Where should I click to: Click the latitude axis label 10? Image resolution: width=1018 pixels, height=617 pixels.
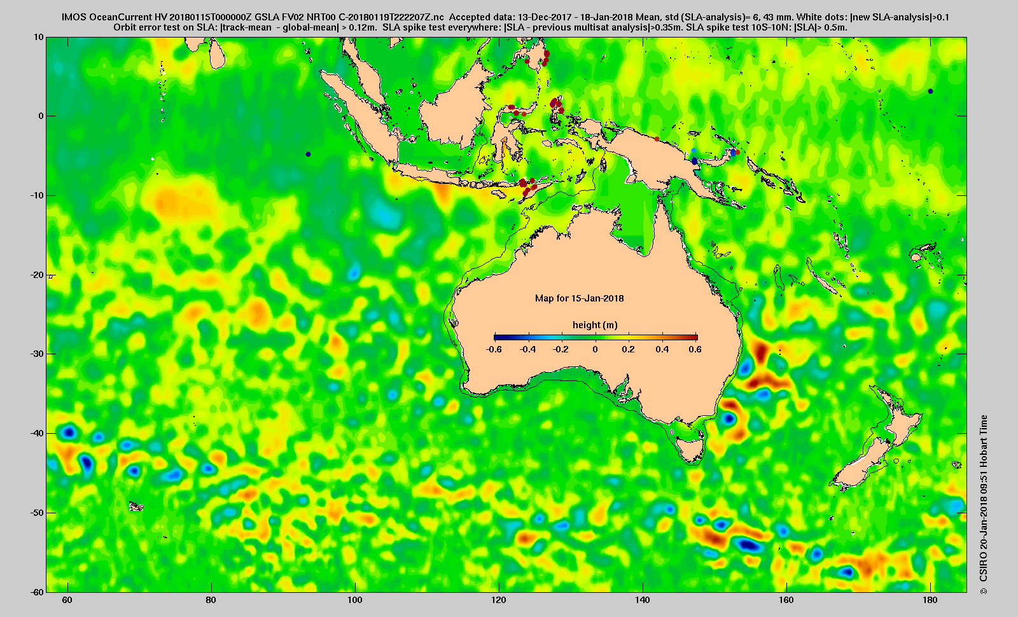tap(39, 37)
